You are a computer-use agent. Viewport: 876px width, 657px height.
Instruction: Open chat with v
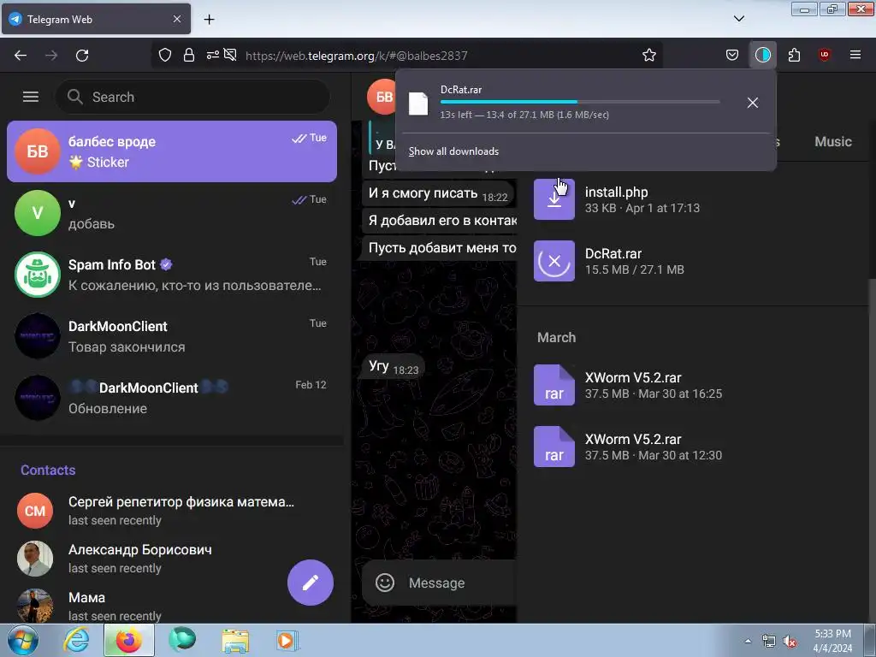pyautogui.click(x=172, y=213)
